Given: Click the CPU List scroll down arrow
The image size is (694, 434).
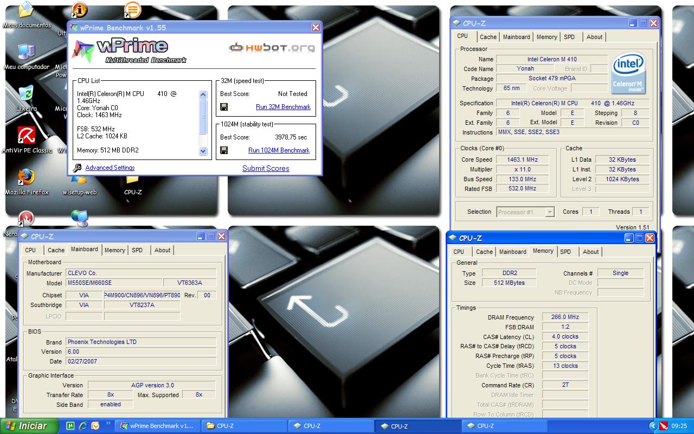Looking at the screenshot, I should point(203,151).
